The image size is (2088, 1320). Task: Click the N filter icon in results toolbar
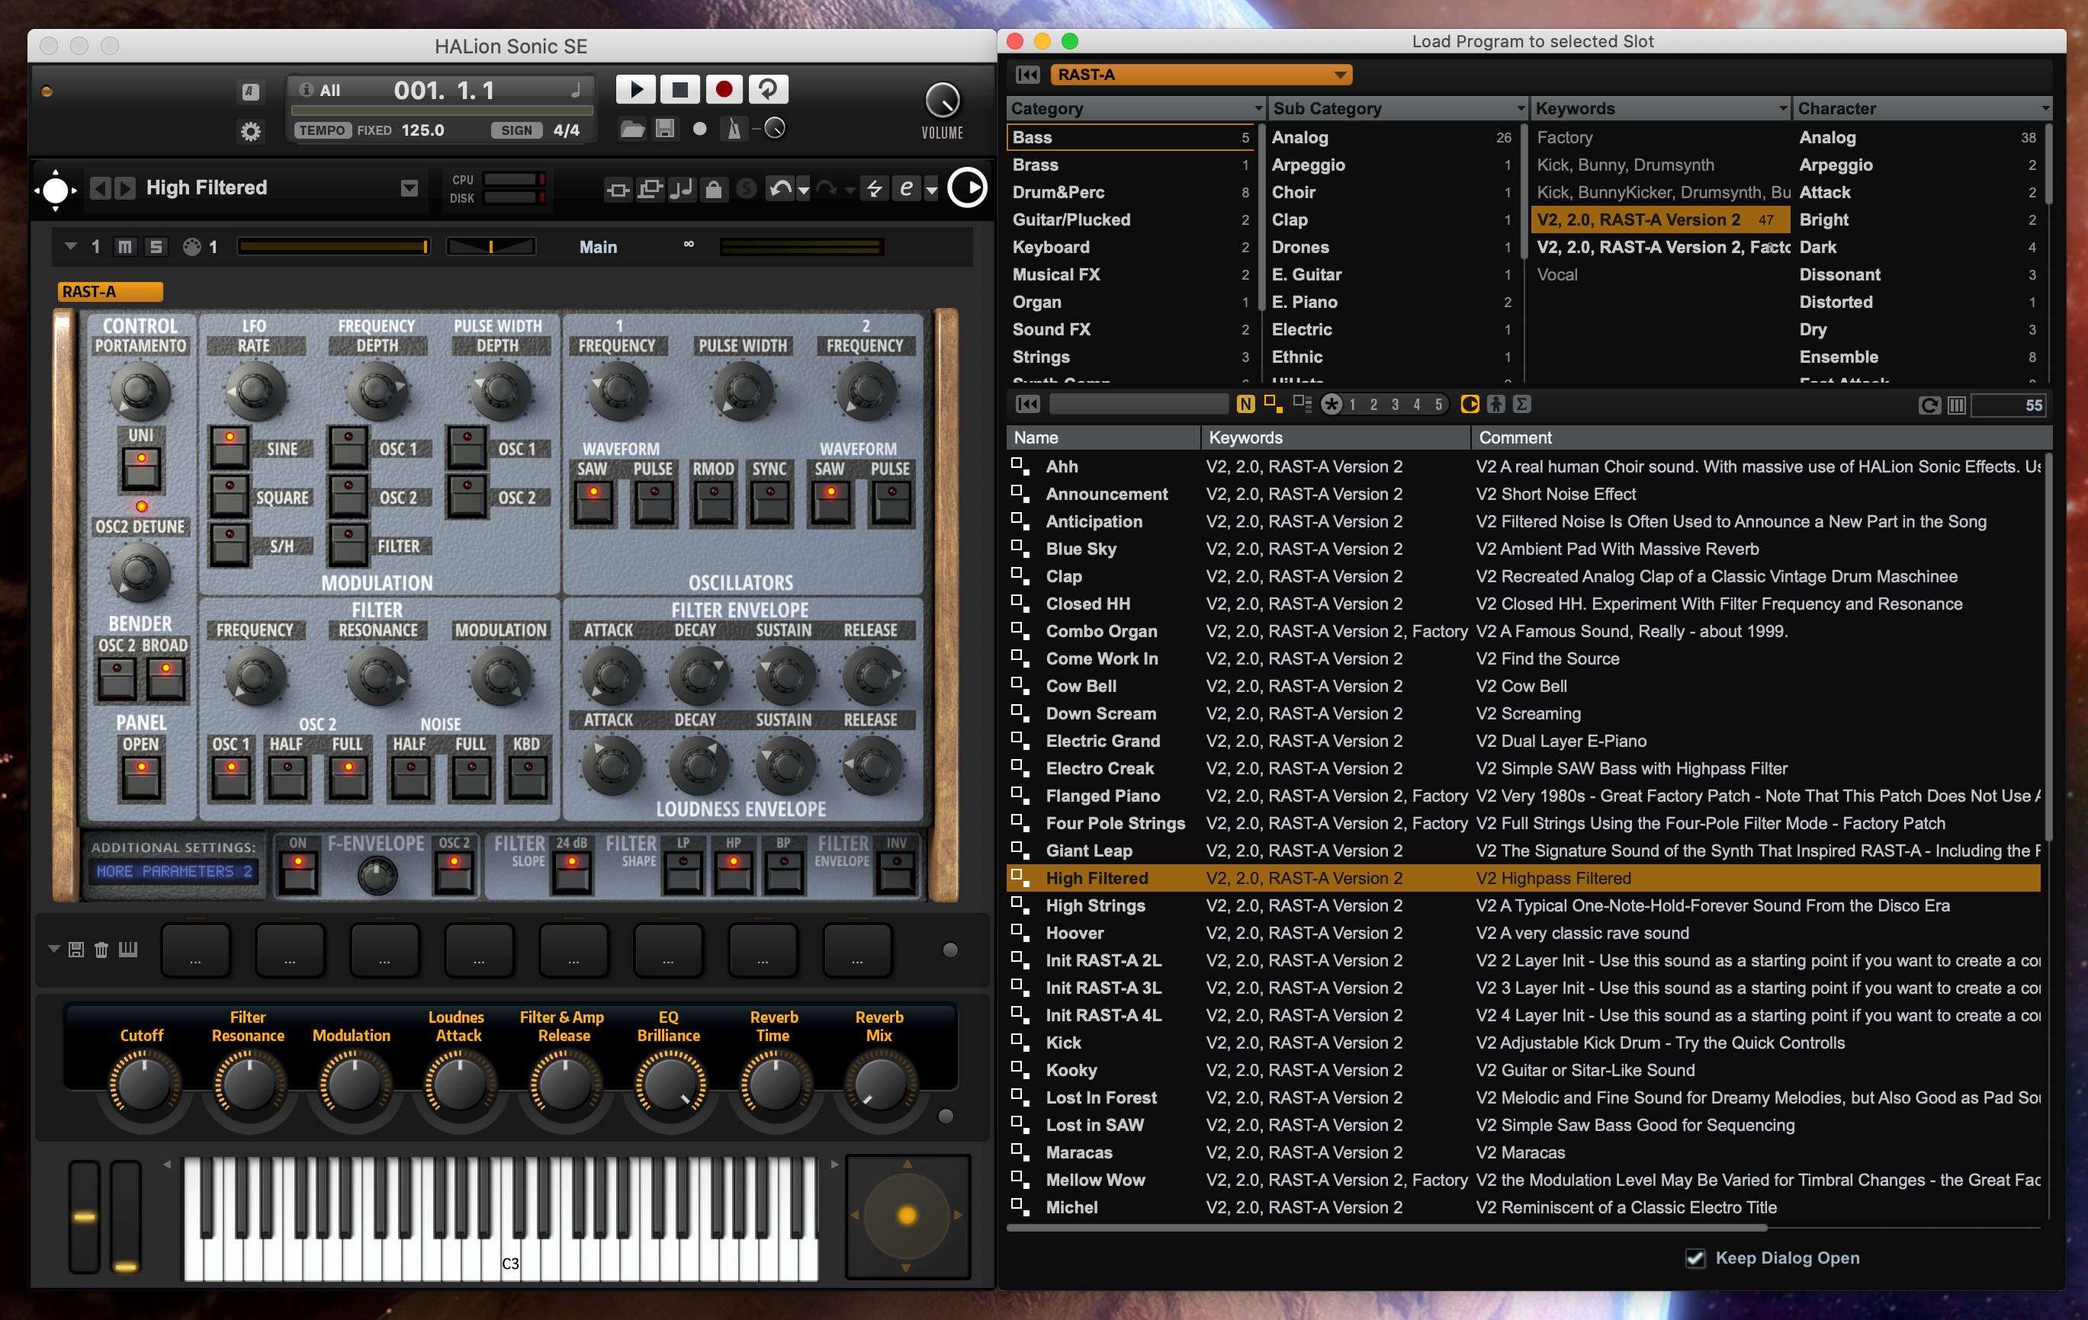pyautogui.click(x=1245, y=405)
